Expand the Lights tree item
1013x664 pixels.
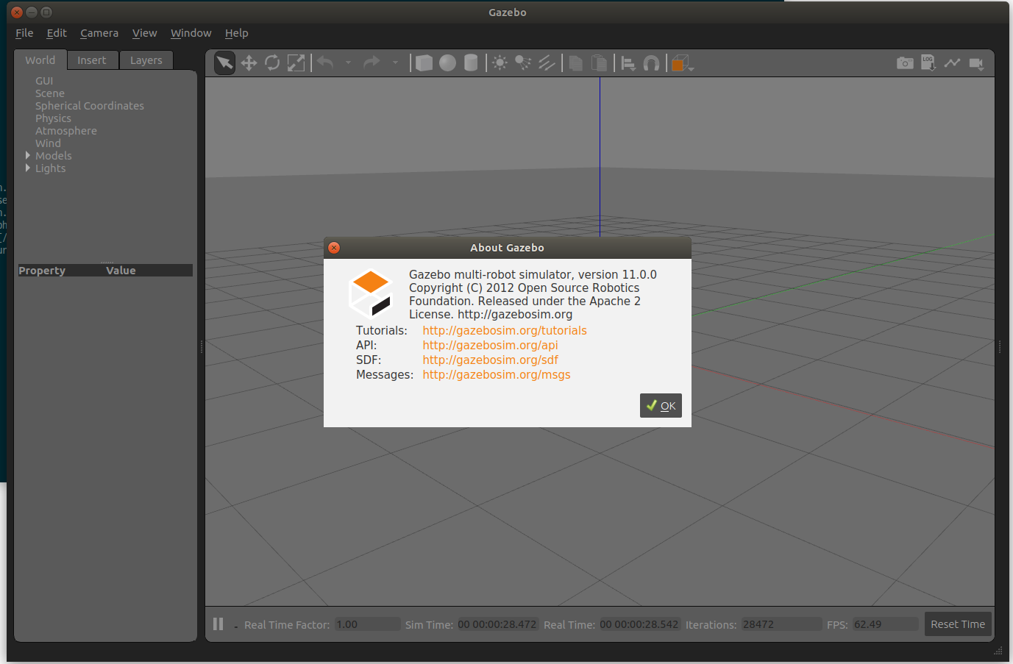28,168
